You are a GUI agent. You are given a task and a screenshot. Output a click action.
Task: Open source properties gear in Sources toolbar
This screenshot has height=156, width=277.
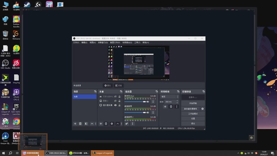pyautogui.click(x=111, y=124)
